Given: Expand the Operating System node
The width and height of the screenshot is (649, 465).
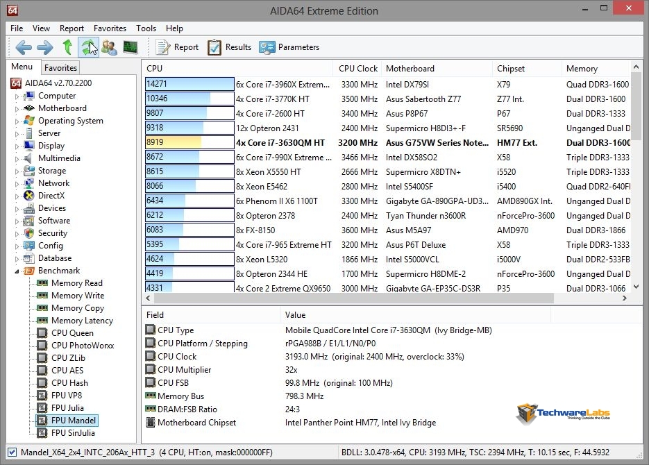Looking at the screenshot, I should (17, 121).
